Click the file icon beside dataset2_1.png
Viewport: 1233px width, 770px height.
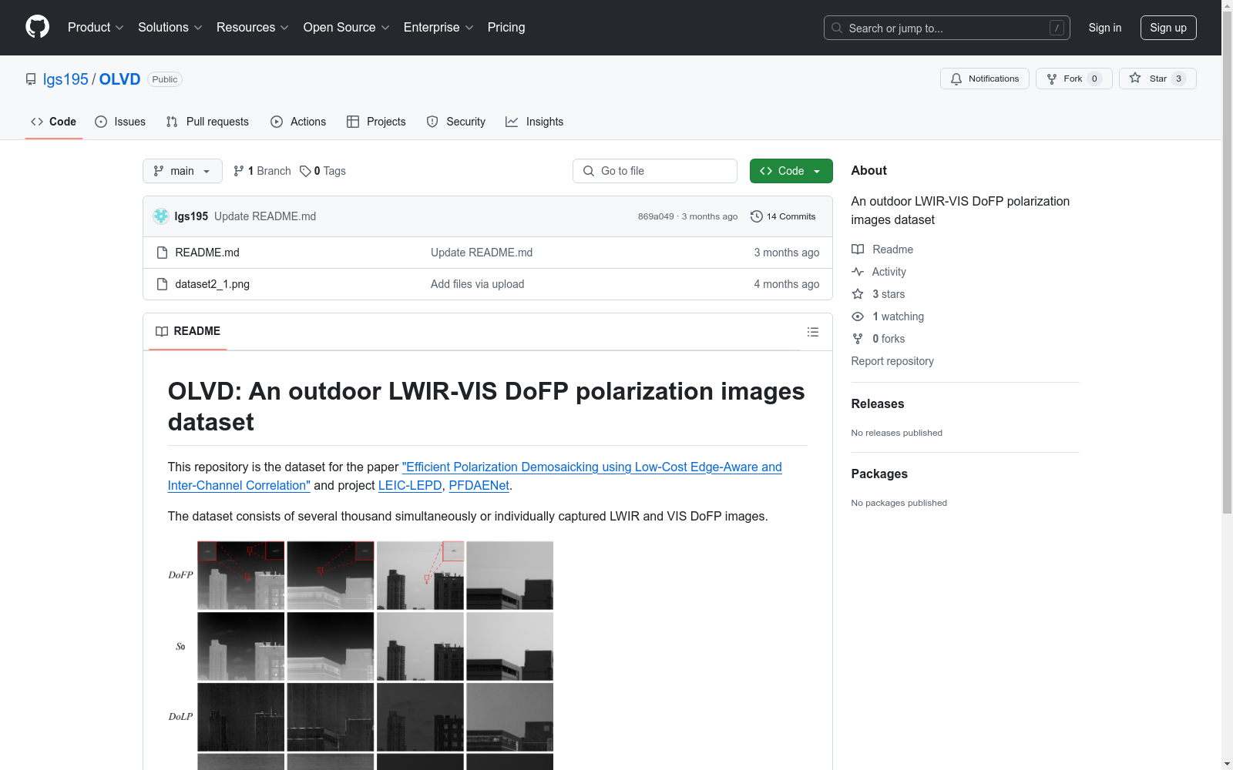pos(162,284)
